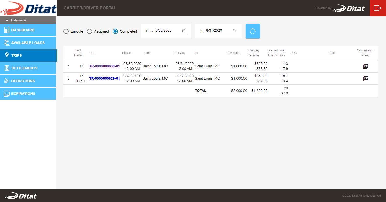386x202 pixels.
Task: Open the Deductions sidebar icon
Action: click(7, 81)
